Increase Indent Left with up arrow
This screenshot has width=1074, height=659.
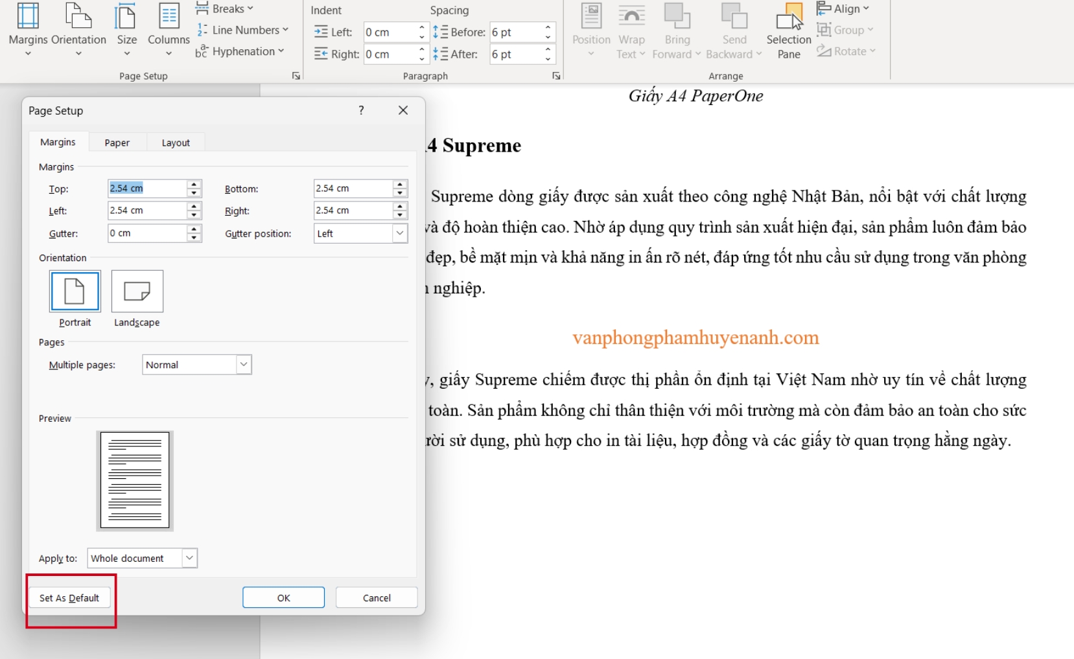pos(422,28)
